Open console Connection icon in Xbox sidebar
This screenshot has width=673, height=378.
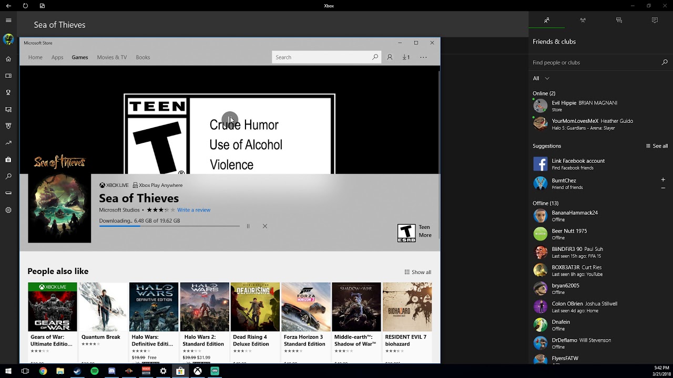[8, 193]
